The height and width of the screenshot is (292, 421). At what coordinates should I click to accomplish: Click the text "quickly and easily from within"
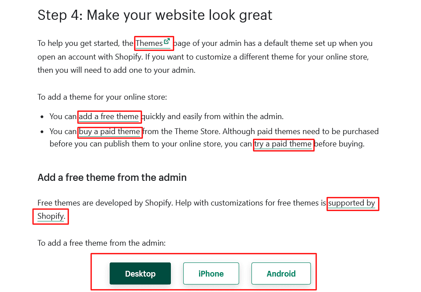199,117
